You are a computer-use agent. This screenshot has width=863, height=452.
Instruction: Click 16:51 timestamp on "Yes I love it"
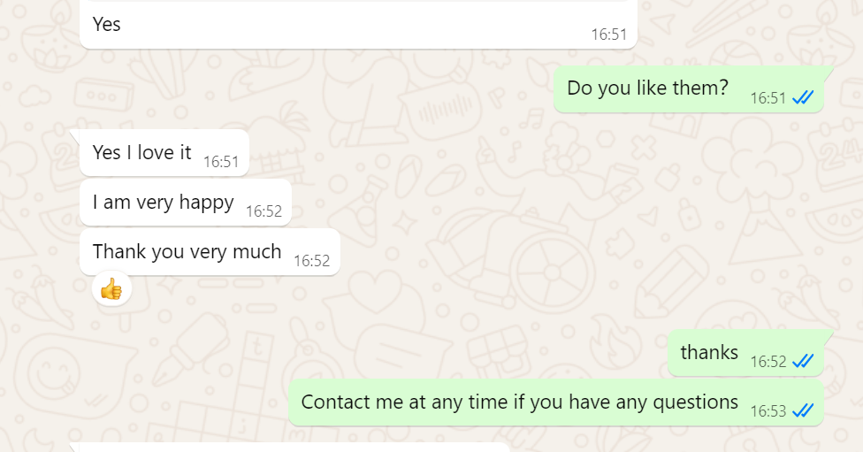221,162
